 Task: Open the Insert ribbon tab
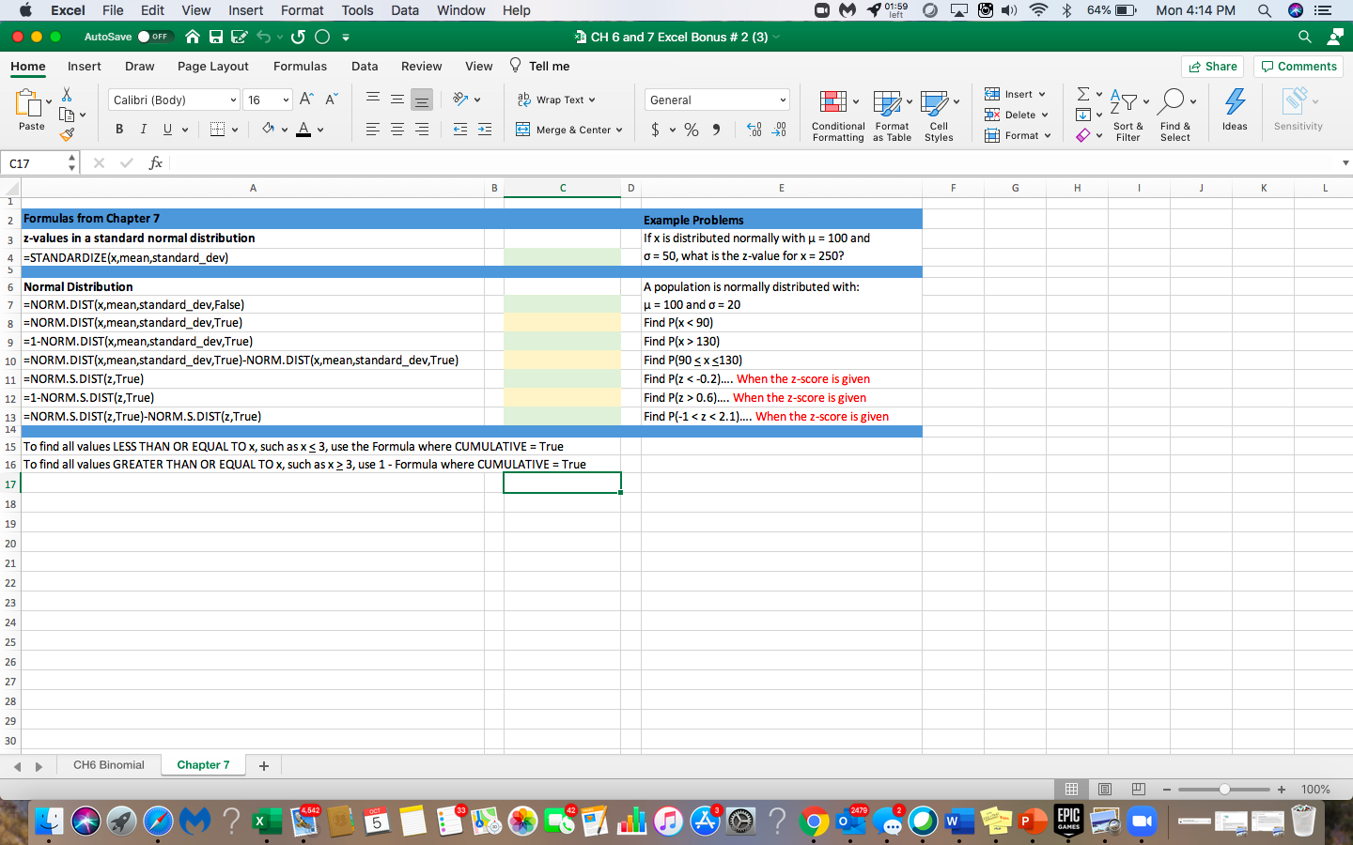[85, 67]
